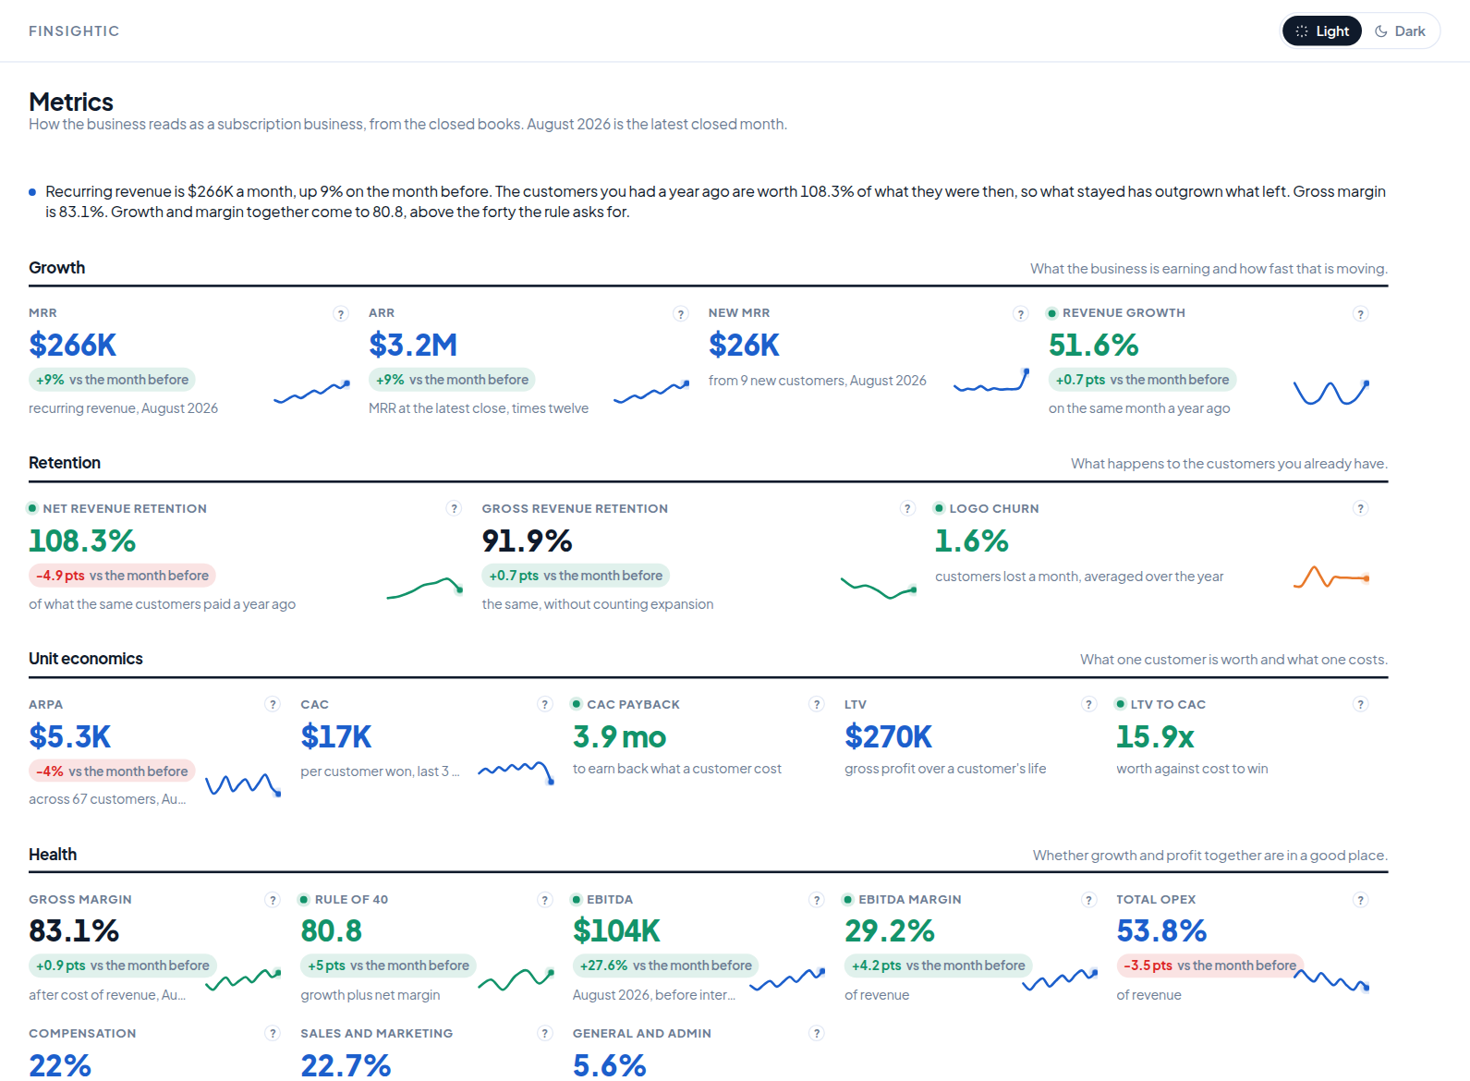1470x1081 pixels.
Task: Switch to the Light theme
Action: point(1322,30)
